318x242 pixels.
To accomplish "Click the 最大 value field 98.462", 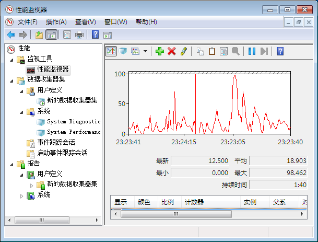I will click(x=278, y=173).
